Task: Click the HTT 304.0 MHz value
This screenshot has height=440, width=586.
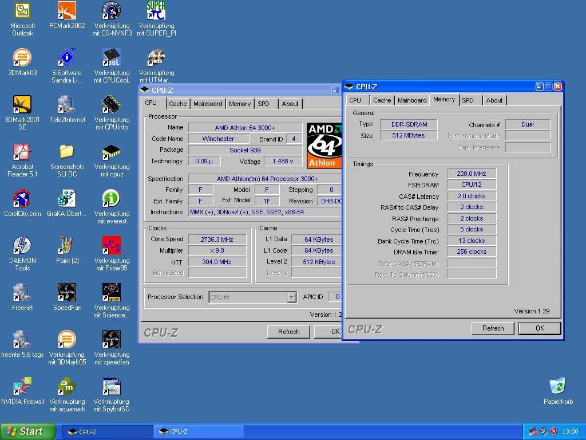Action: pyautogui.click(x=217, y=262)
